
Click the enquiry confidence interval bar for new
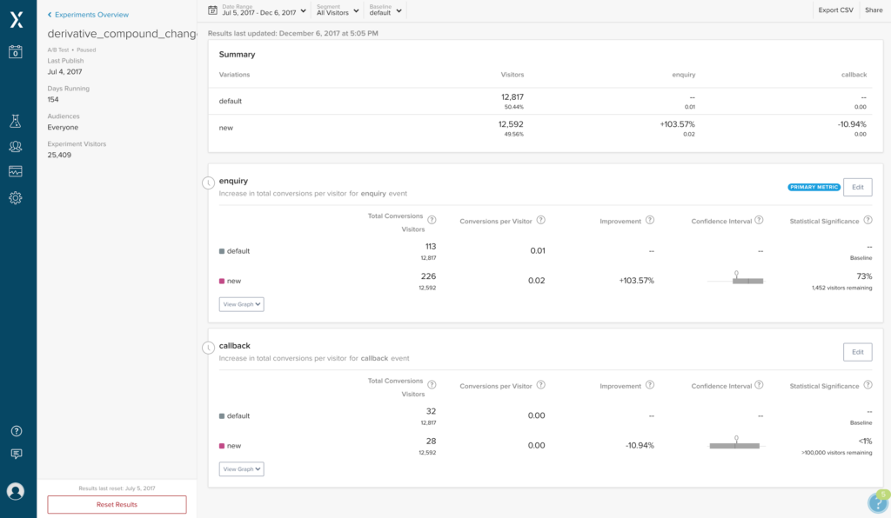(x=747, y=281)
